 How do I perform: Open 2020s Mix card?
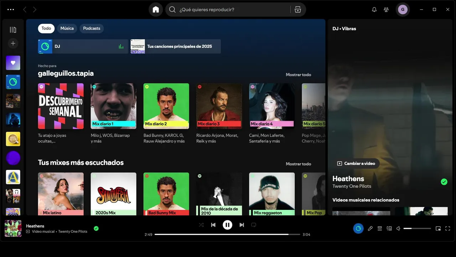(114, 194)
